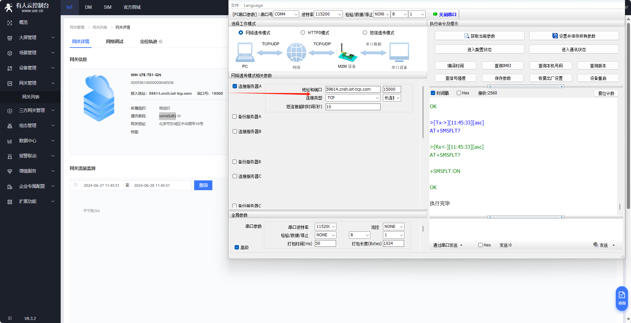631x323 pixels.
Task: Click the 定位轨迹 help info icon
Action: point(161,42)
